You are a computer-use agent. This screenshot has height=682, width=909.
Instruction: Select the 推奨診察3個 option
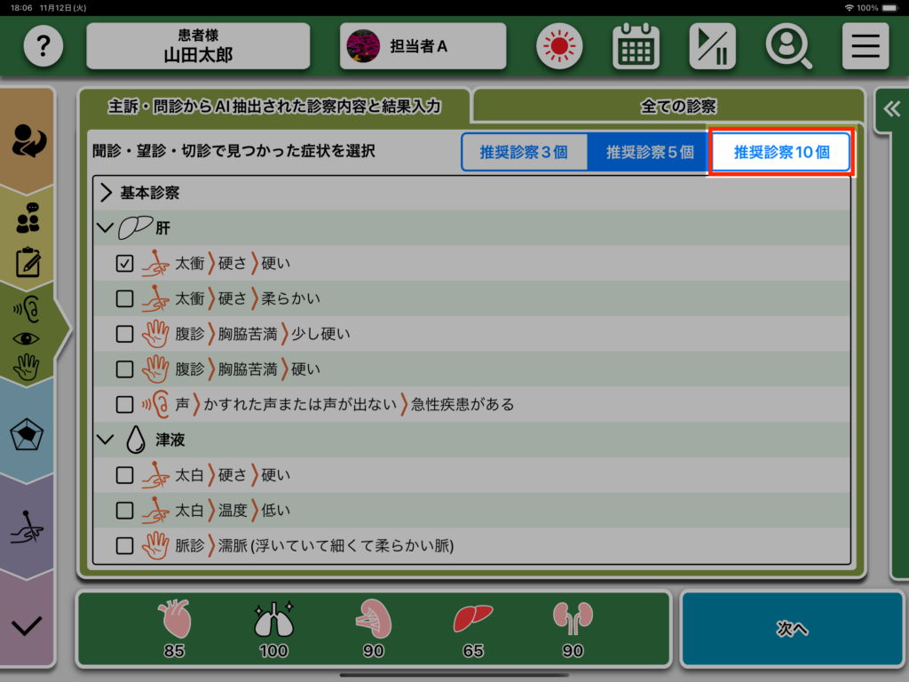coord(524,152)
